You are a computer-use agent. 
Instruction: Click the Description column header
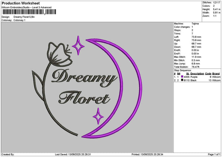(x=196, y=74)
